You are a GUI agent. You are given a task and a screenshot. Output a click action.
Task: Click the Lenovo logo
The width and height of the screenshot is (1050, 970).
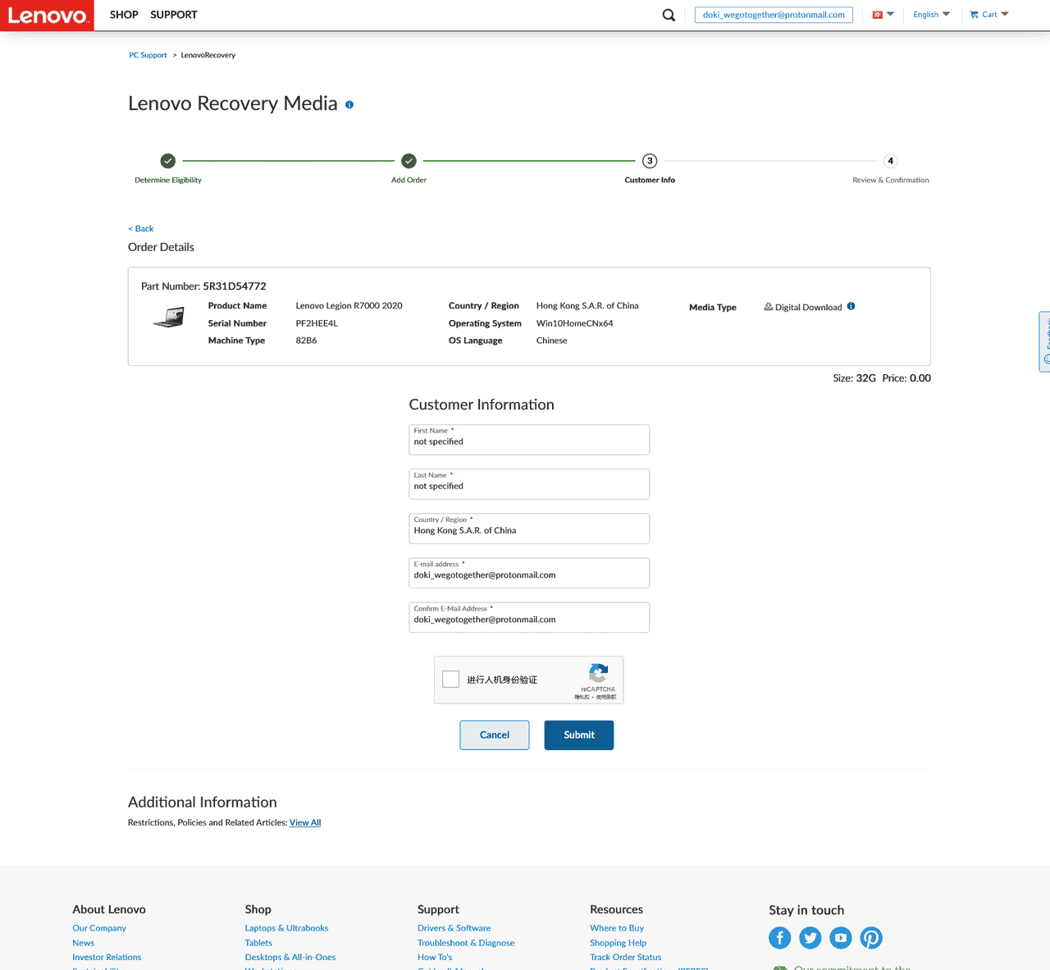[x=47, y=16]
